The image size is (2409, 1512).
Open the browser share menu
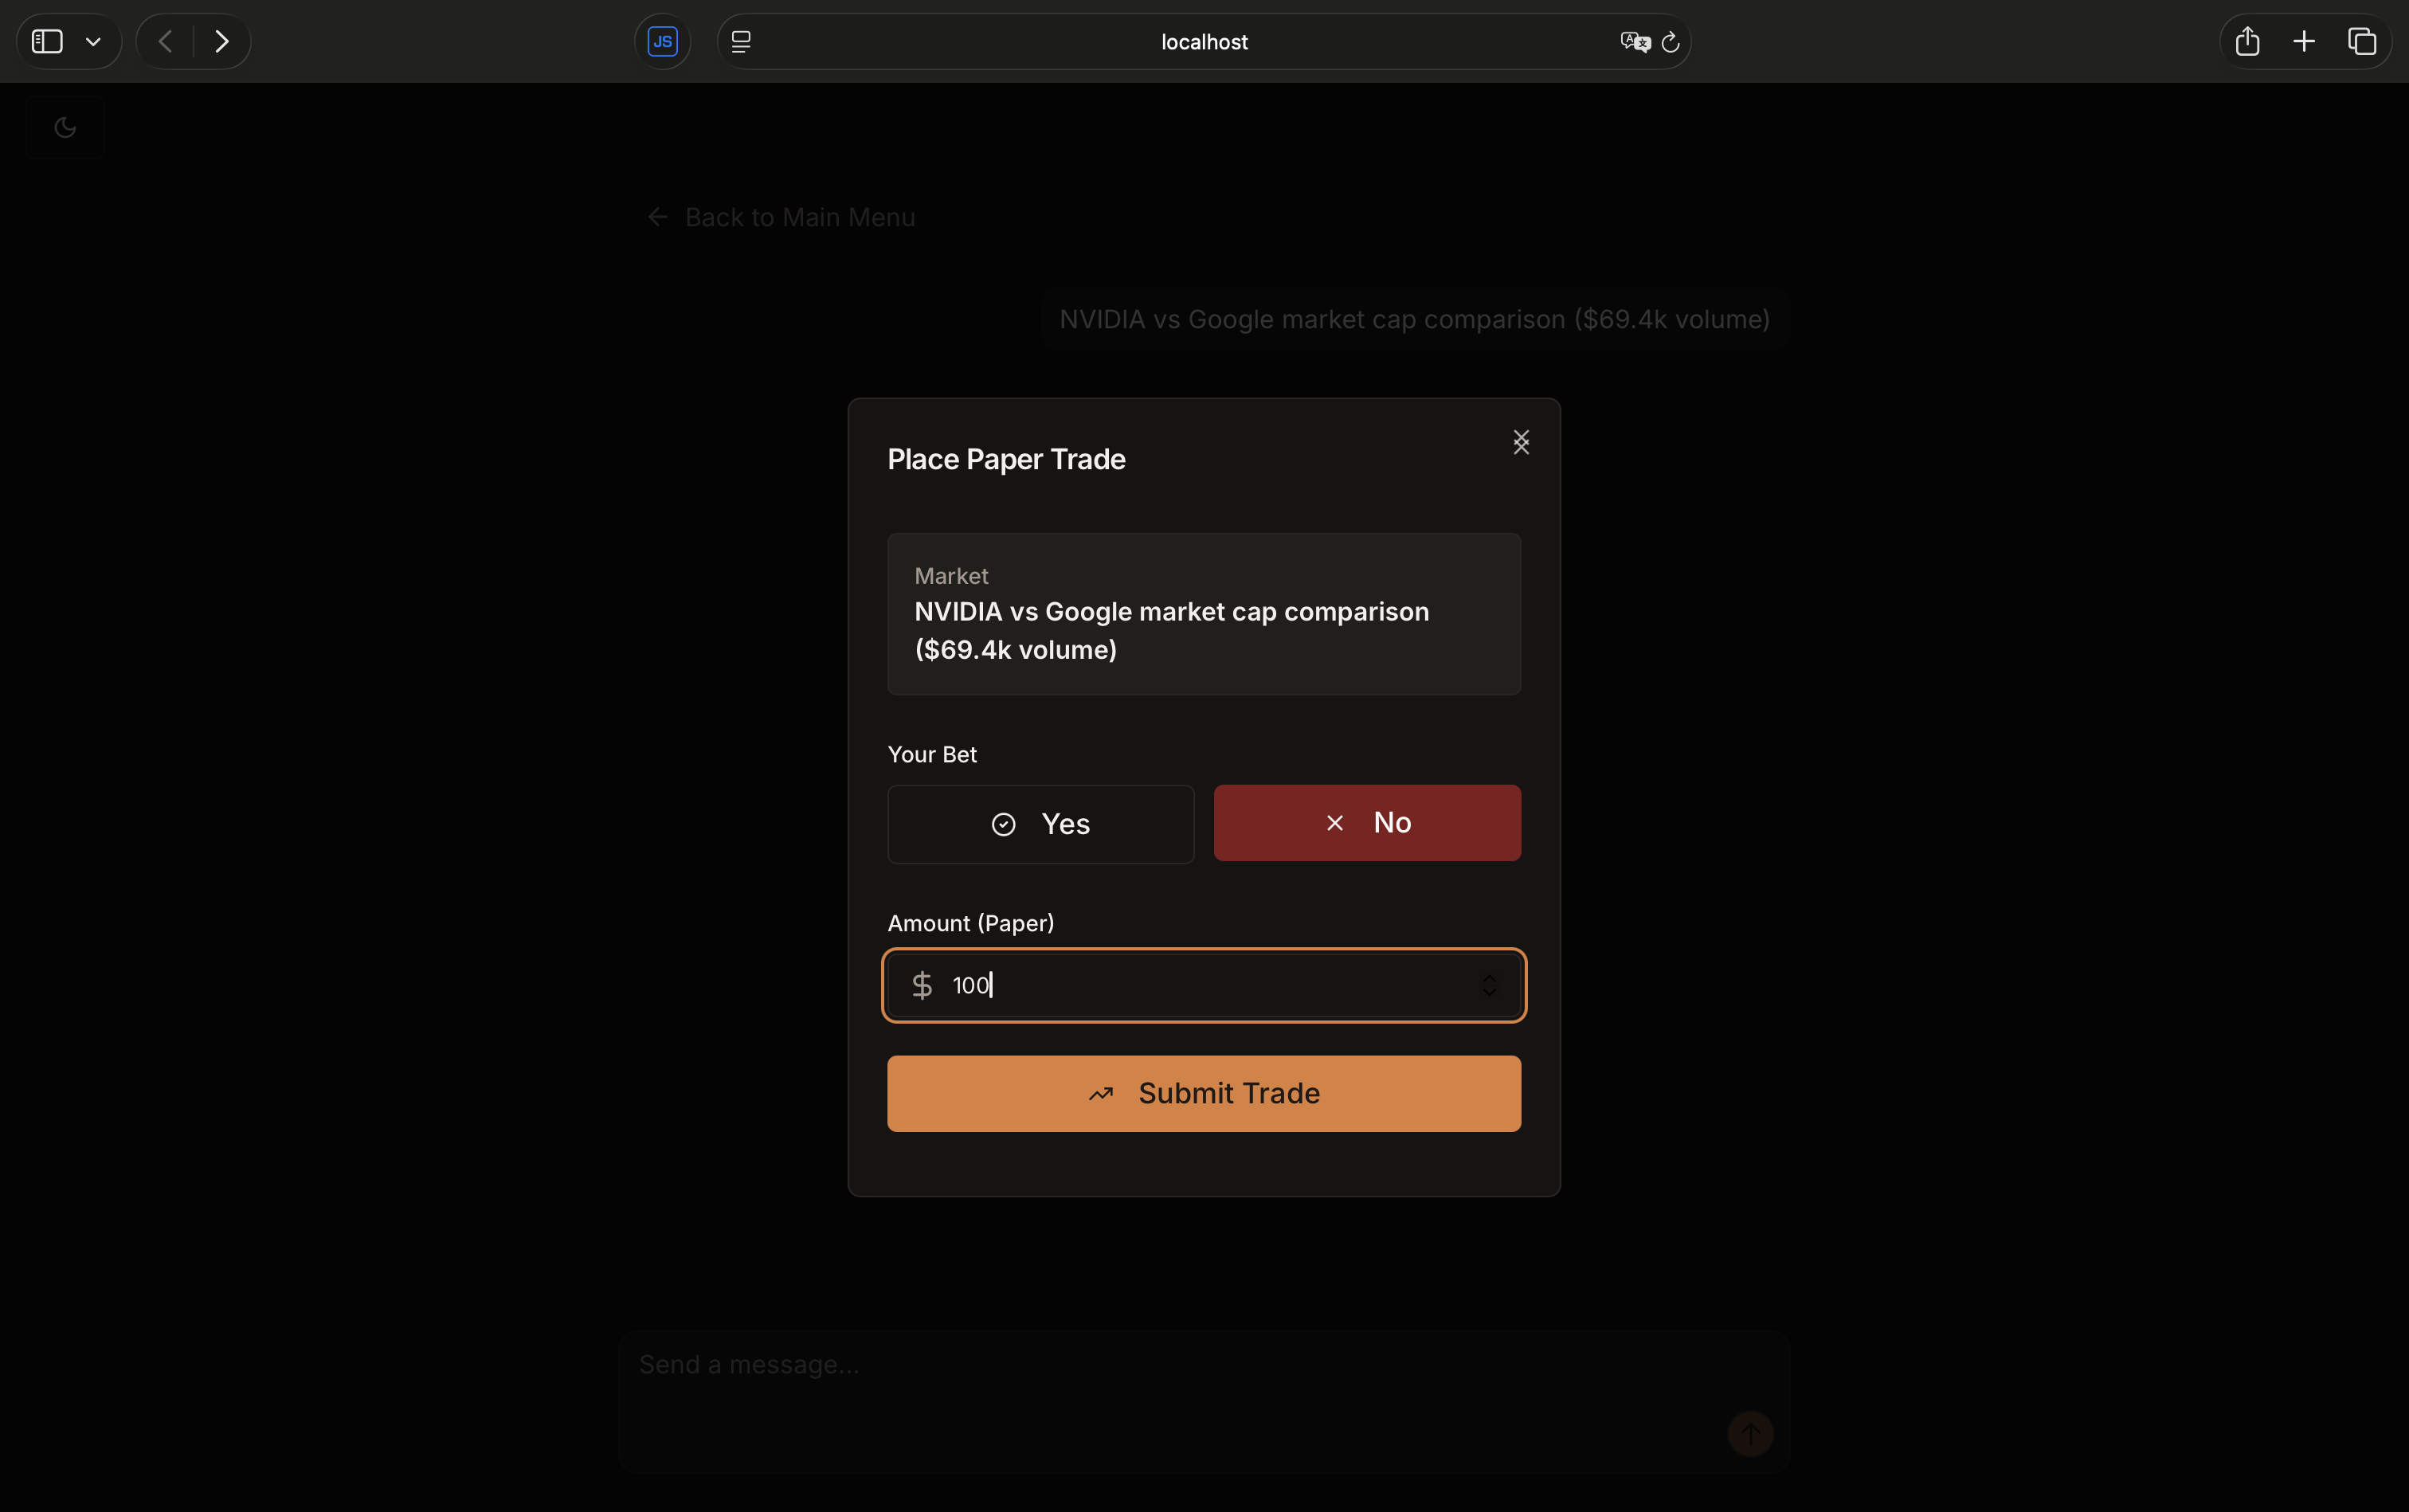tap(2247, 41)
